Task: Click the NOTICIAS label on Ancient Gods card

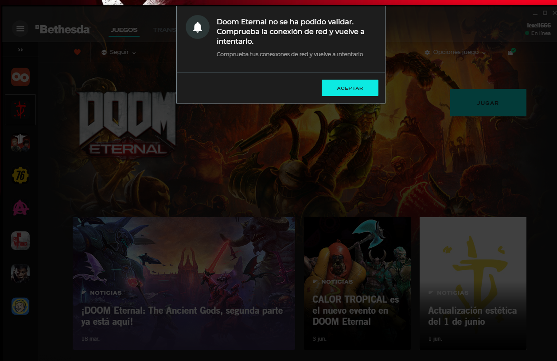Action: [x=105, y=293]
